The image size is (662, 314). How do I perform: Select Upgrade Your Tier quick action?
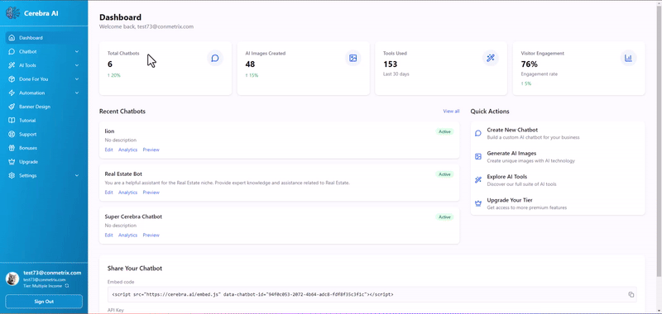(557, 203)
